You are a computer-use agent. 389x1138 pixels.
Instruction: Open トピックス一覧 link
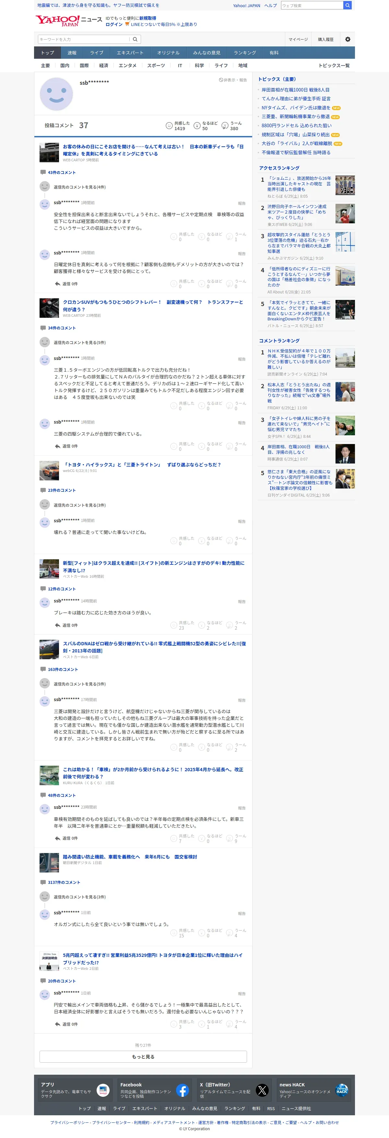[334, 65]
